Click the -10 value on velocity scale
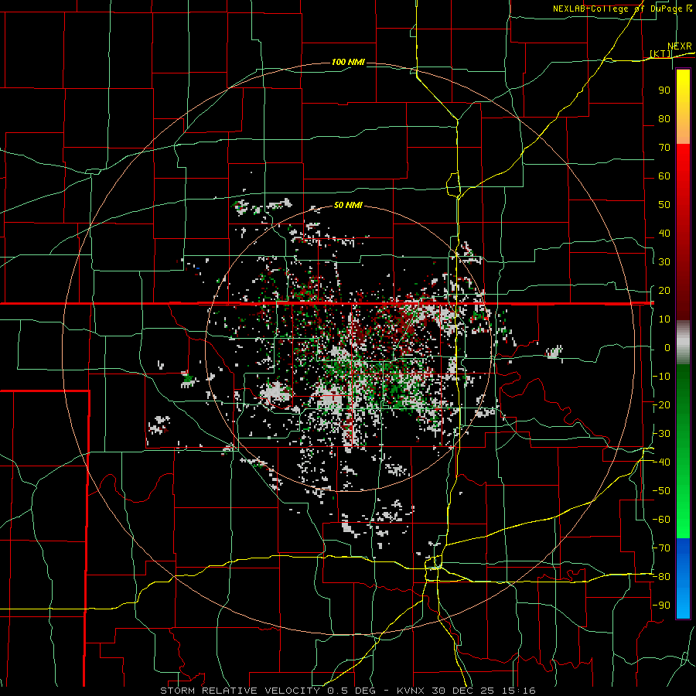696x696 pixels. [x=661, y=377]
